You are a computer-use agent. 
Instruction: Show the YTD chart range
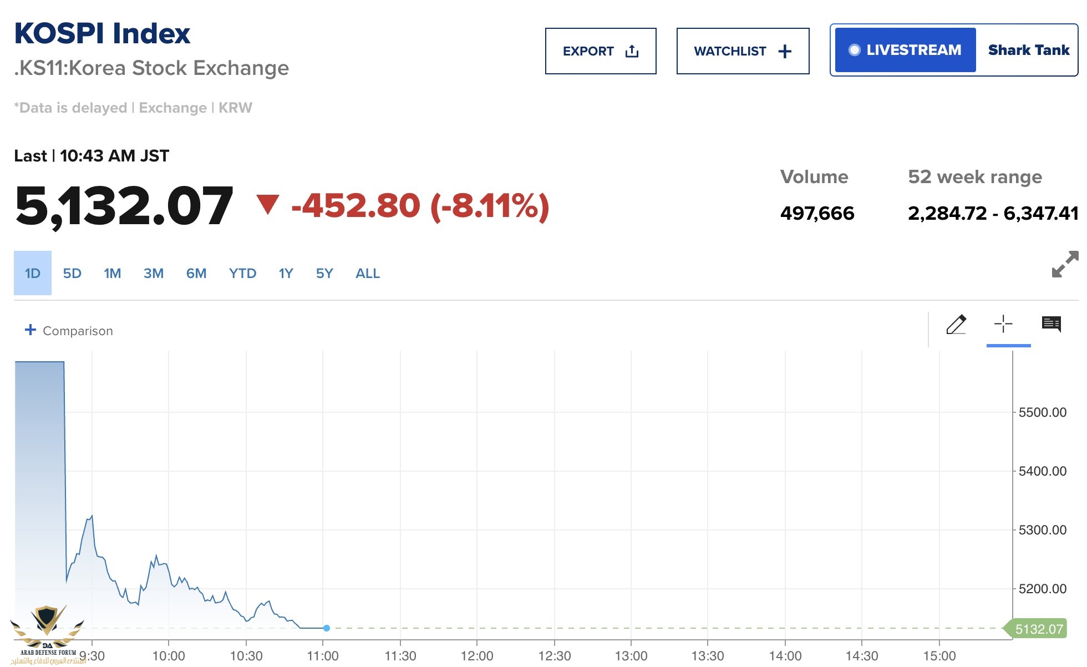coord(243,274)
